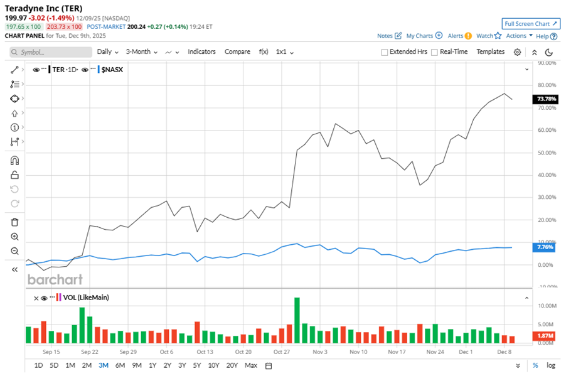Delete drawings with trash icon
The width and height of the screenshot is (566, 376).
pyautogui.click(x=14, y=222)
